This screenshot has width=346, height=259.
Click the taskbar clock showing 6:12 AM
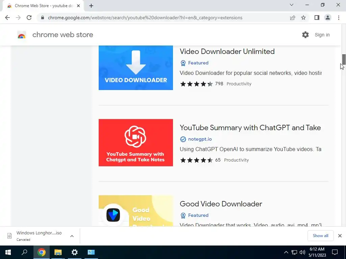[x=317, y=252]
